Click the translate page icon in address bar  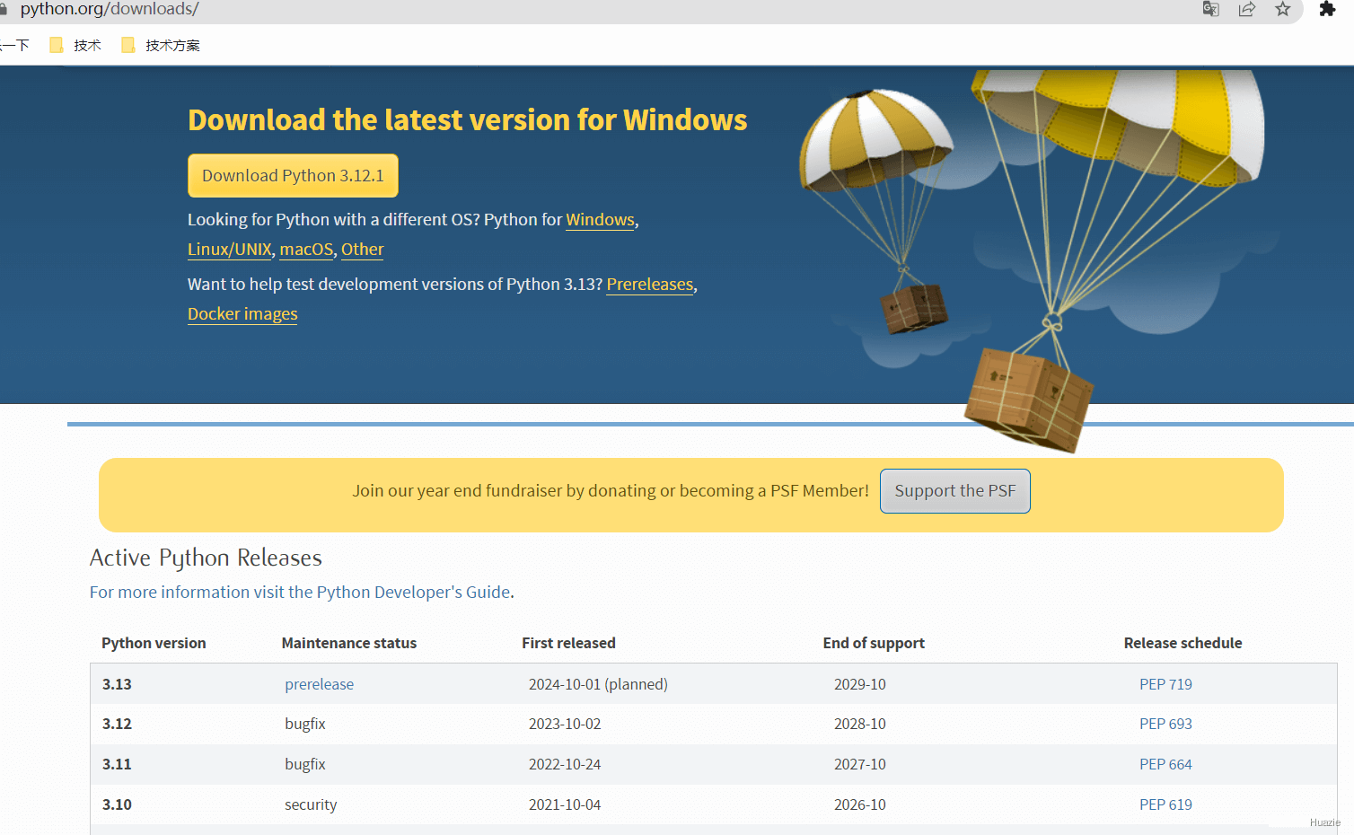(1210, 9)
